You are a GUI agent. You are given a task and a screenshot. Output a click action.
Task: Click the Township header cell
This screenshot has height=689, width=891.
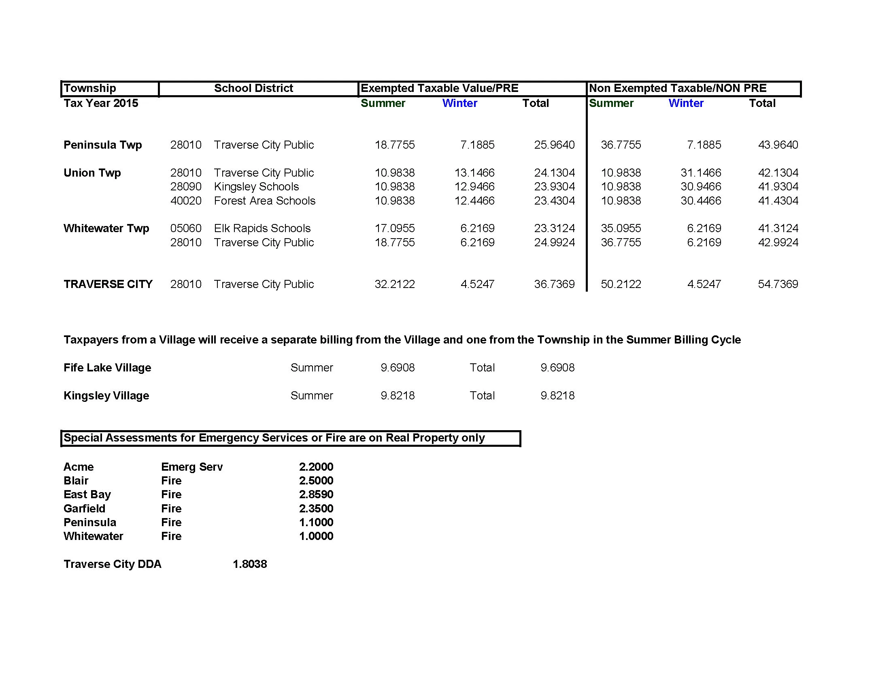[x=90, y=88]
